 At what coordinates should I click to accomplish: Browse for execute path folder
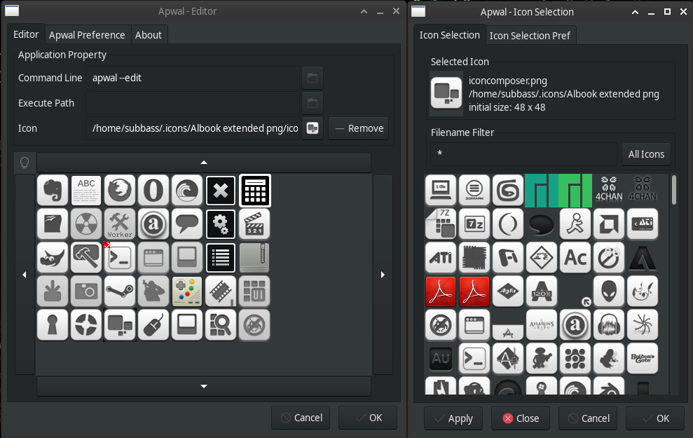tap(313, 103)
